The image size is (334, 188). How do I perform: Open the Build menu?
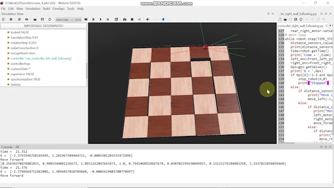(x=46, y=9)
